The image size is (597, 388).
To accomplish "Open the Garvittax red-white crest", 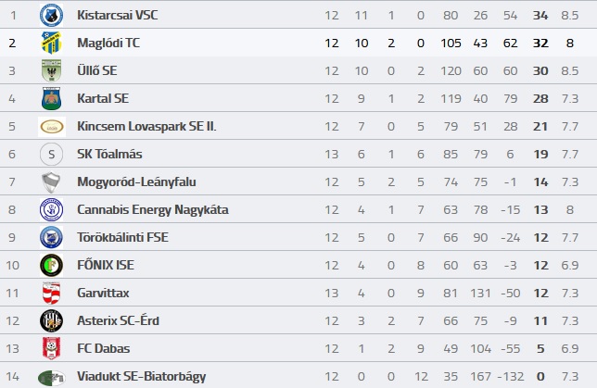I will point(51,294).
